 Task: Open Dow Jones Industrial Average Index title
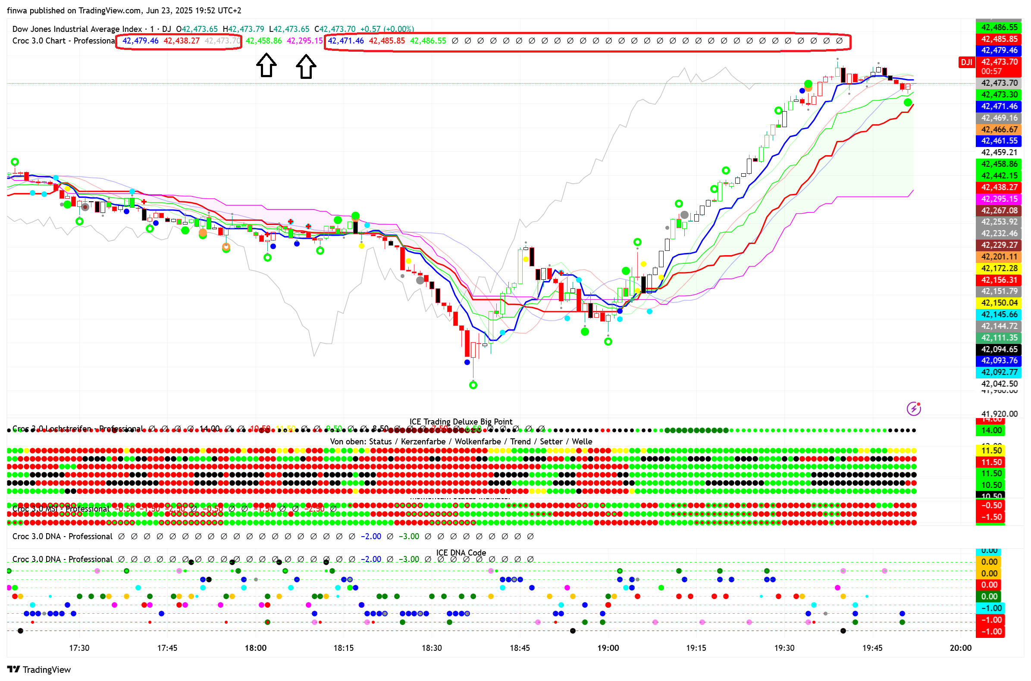(77, 29)
